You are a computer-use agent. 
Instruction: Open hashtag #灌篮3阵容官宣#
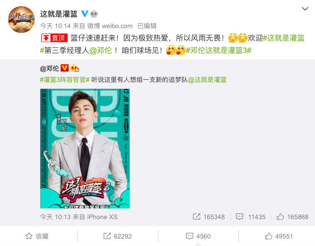(65, 80)
